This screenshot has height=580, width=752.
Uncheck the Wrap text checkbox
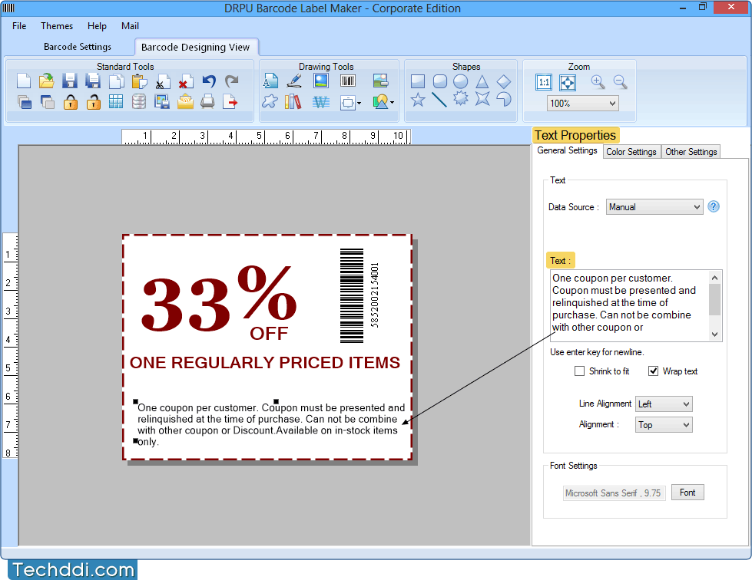[653, 371]
